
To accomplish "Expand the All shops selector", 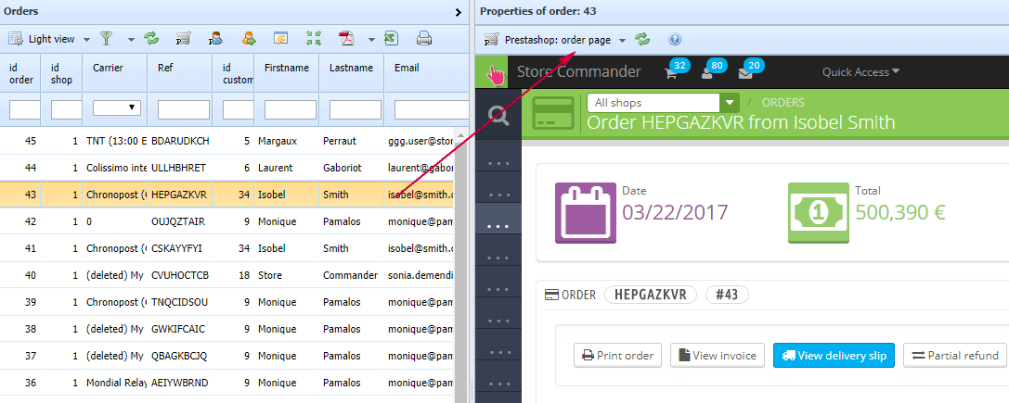I will pos(730,103).
